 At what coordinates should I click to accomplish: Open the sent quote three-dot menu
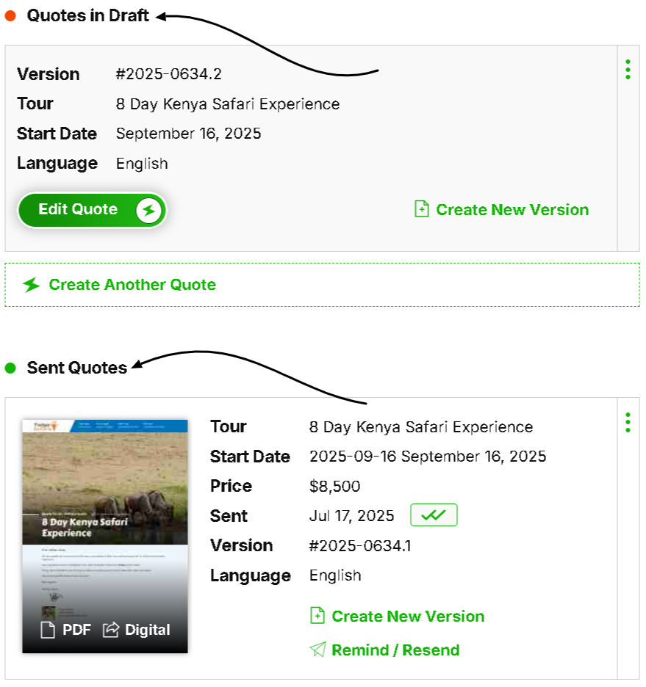(x=628, y=422)
